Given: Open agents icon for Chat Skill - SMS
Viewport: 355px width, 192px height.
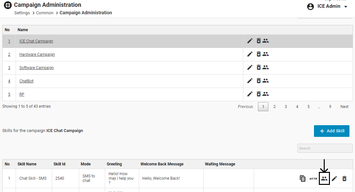Looking at the screenshot, I should (324, 178).
